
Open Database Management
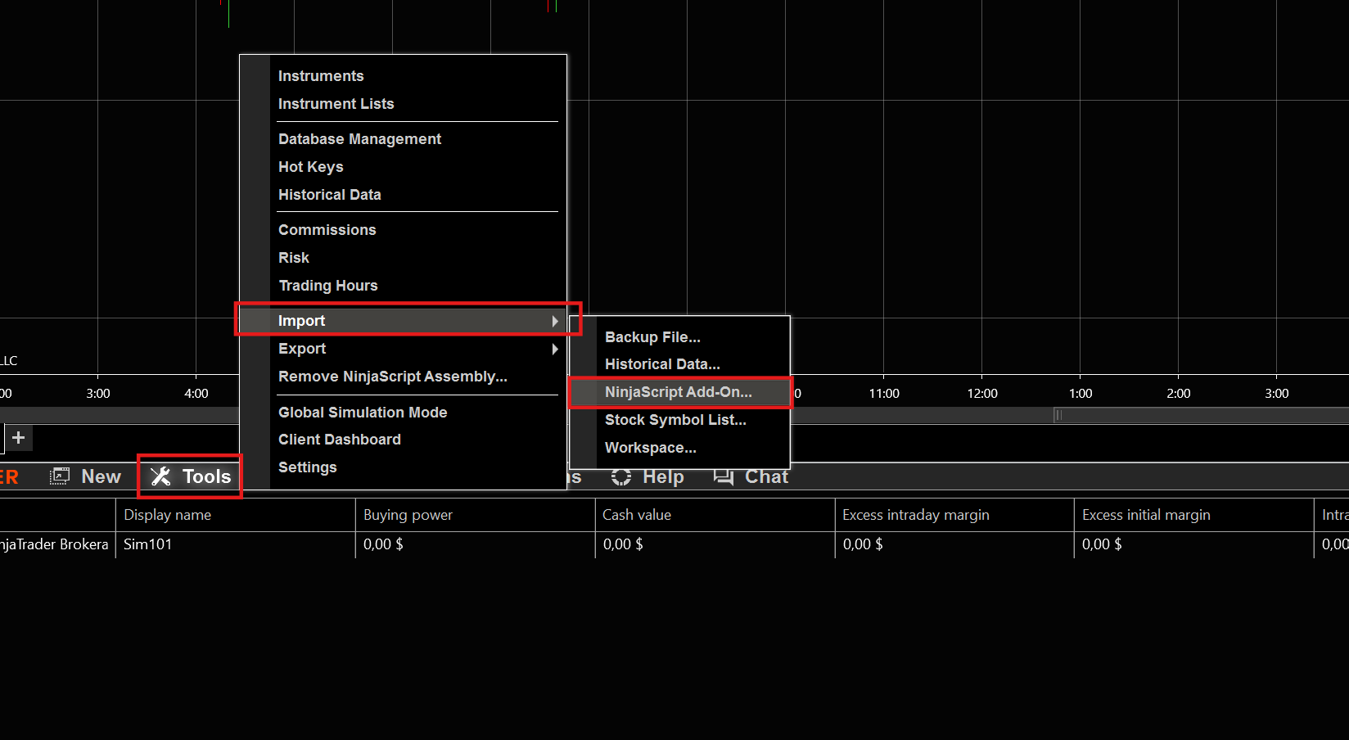pyautogui.click(x=359, y=138)
